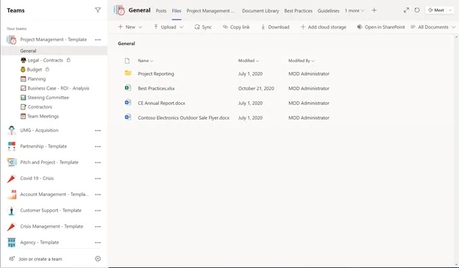Open the Document Library tab
This screenshot has width=459, height=268.
260,10
